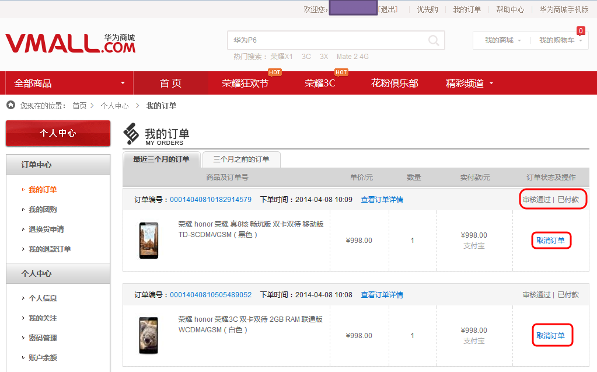Open the 华为商城手机版 link
Image resolution: width=597 pixels, height=372 pixels.
tap(564, 9)
